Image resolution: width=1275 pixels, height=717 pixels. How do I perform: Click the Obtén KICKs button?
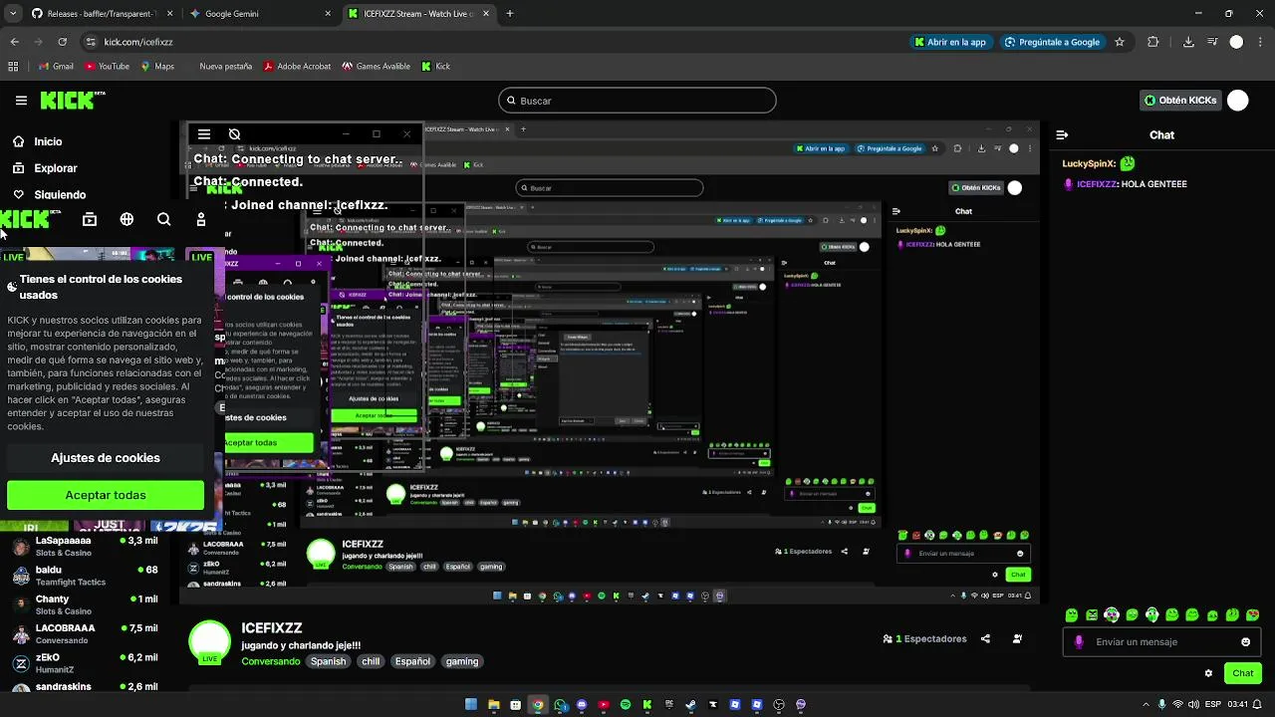pyautogui.click(x=1180, y=101)
